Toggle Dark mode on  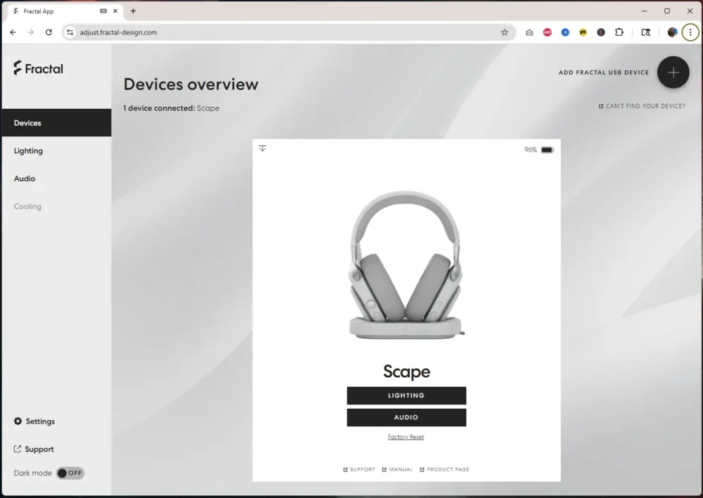click(70, 473)
